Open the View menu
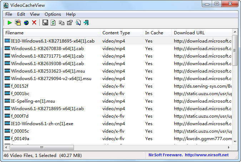This screenshot has width=241, height=162. point(35,14)
